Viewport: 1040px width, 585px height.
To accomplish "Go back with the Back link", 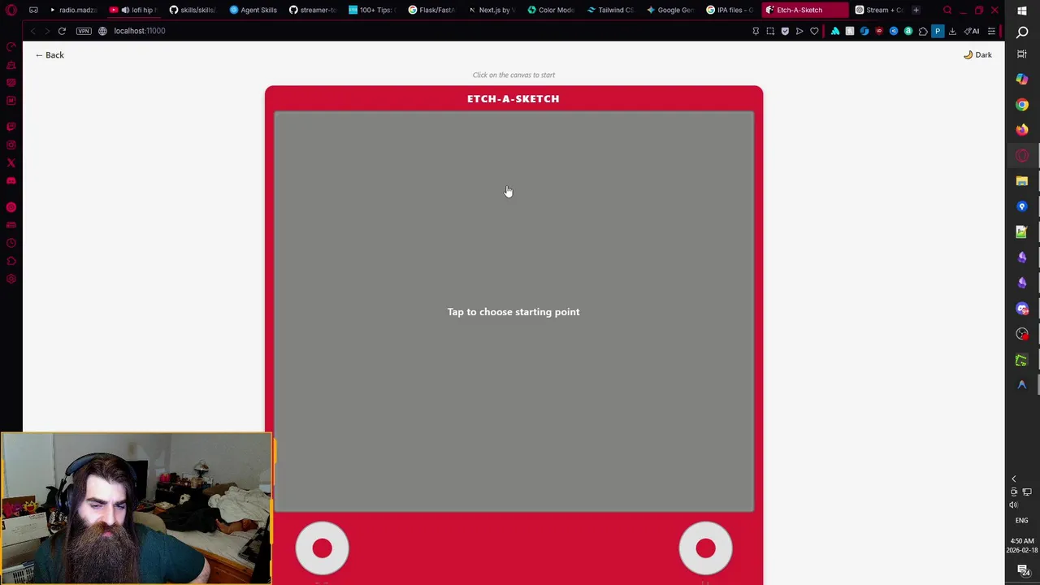I will (x=50, y=54).
